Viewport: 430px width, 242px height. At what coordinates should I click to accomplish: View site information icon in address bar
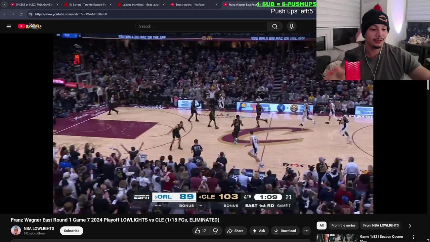coord(31,14)
